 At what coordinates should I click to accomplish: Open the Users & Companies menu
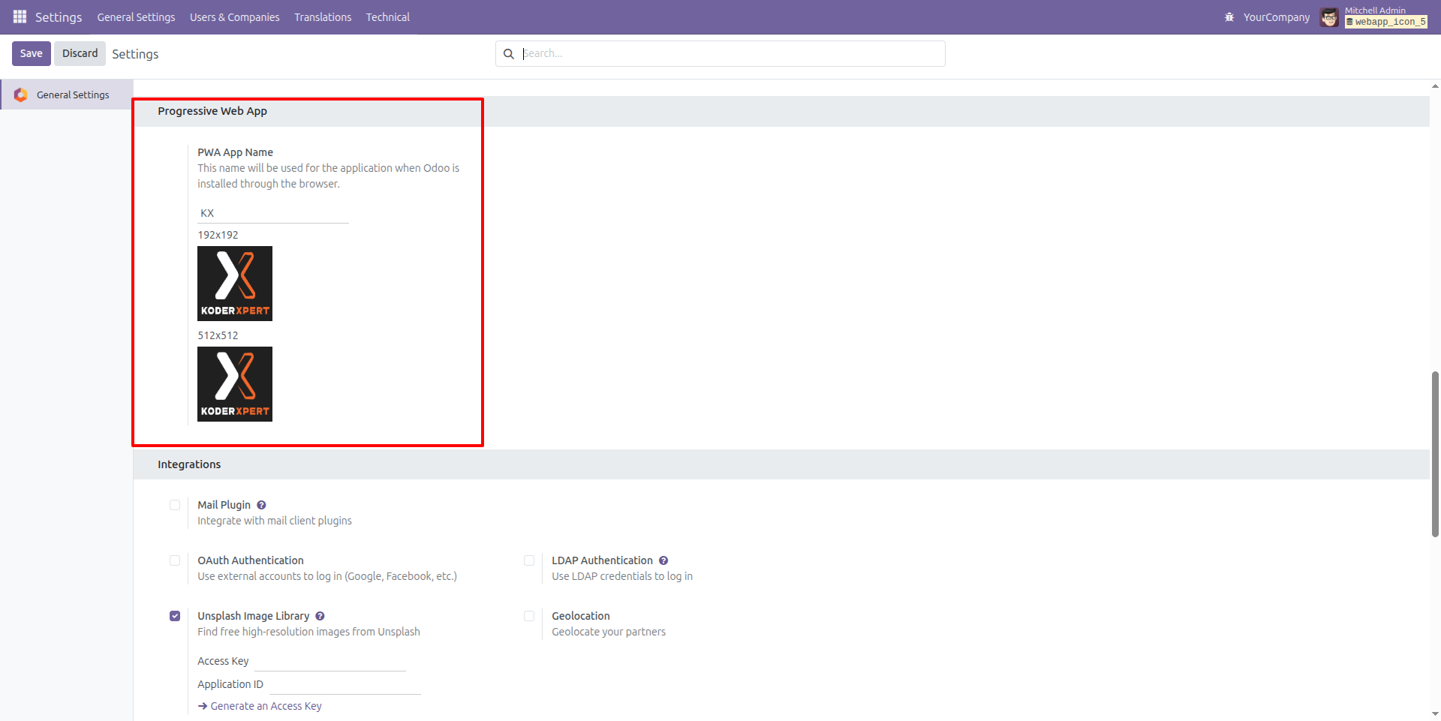[x=234, y=17]
